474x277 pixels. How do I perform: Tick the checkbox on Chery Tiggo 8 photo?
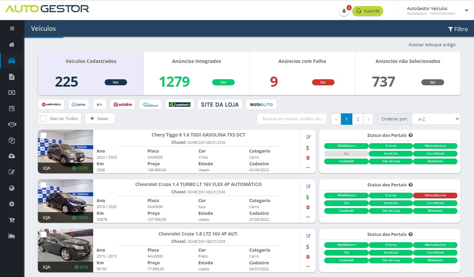click(43, 135)
